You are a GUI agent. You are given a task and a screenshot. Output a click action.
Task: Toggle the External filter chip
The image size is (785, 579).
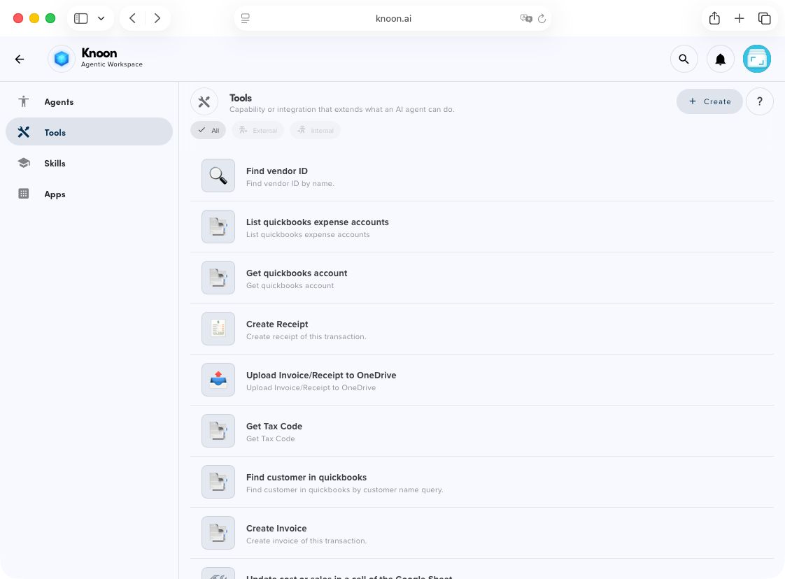click(257, 130)
